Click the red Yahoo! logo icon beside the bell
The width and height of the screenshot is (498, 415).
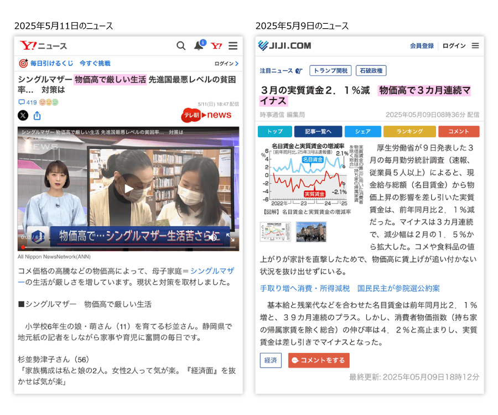pos(216,46)
